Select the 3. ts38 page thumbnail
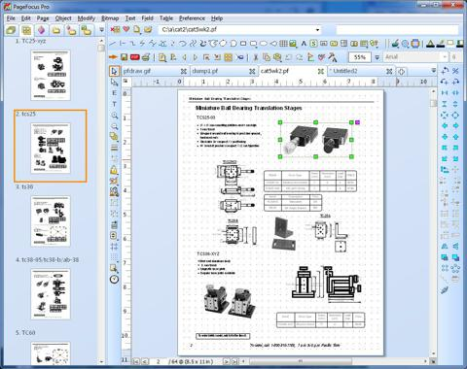The height and width of the screenshot is (369, 467). [x=51, y=221]
